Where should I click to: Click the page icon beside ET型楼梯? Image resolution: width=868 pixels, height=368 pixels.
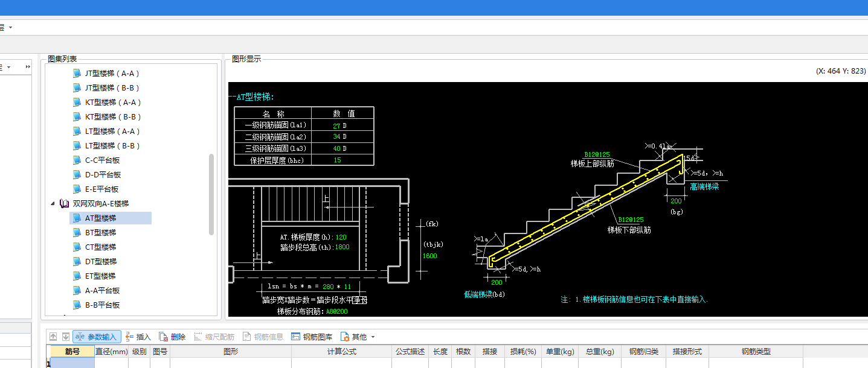click(77, 276)
